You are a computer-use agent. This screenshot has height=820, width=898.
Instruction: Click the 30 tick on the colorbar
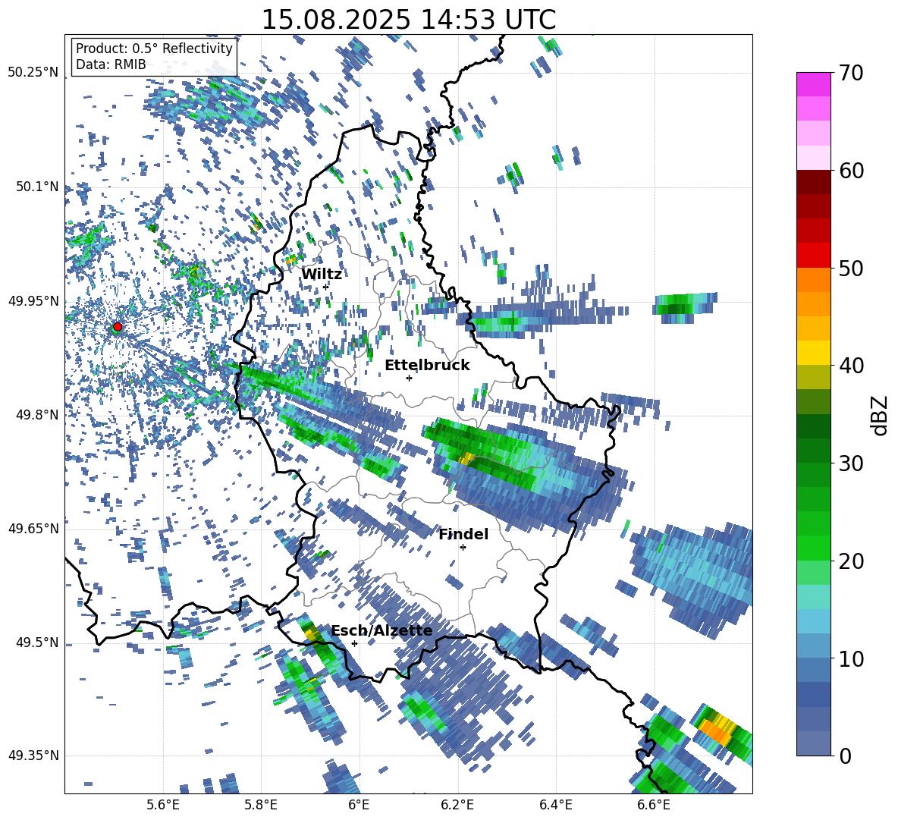coord(850,463)
